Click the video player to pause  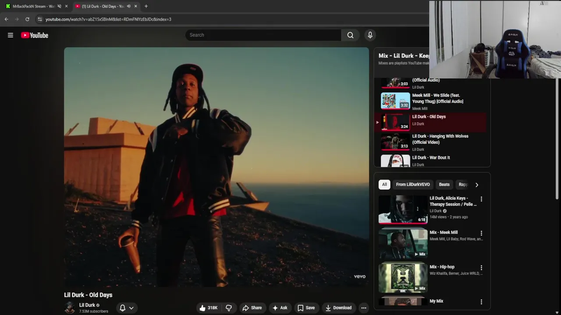coord(217,167)
